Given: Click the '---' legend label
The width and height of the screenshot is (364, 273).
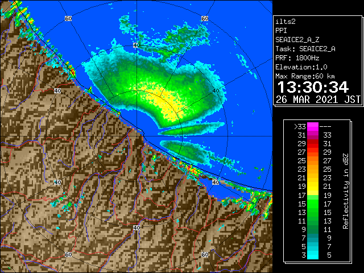Looking at the screenshot, I should coord(325,126).
